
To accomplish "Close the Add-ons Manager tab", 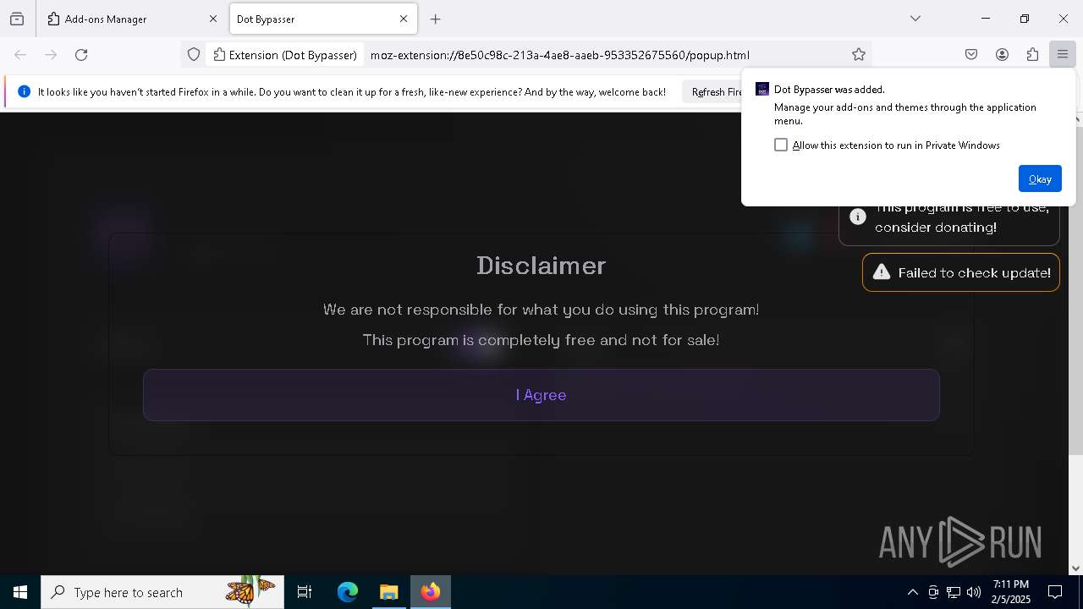I will [212, 19].
